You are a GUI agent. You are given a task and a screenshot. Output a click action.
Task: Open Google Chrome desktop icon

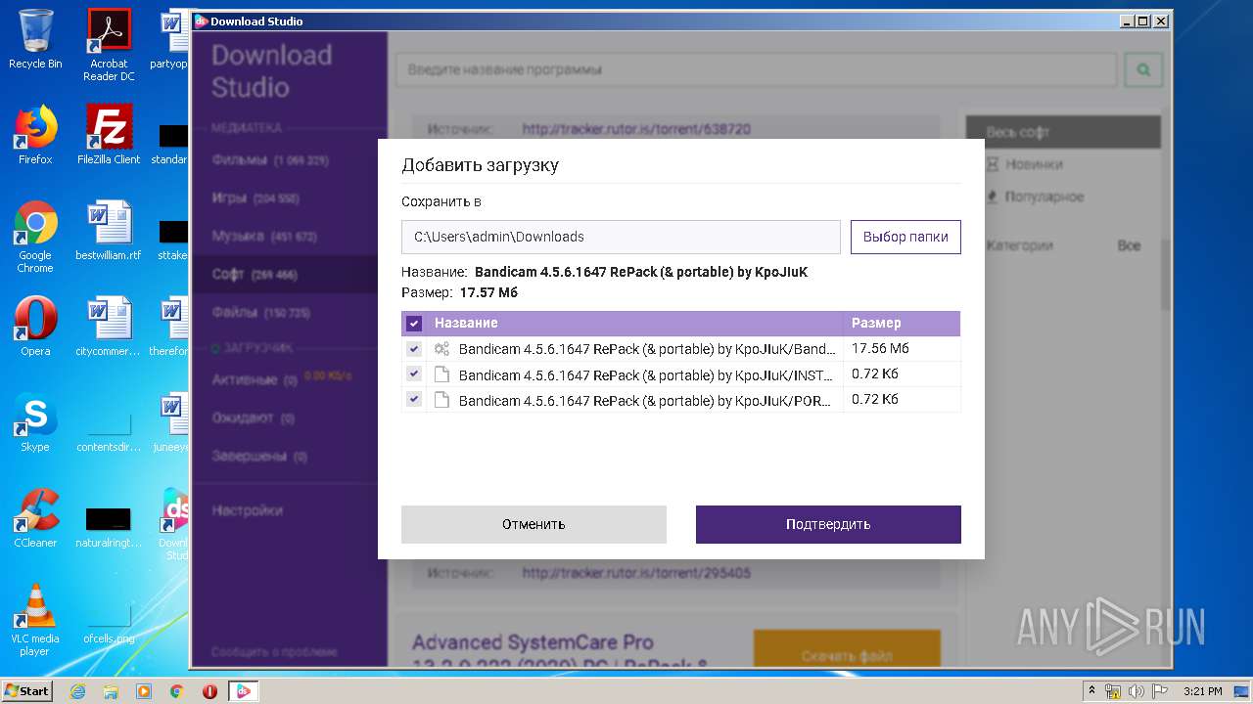tap(35, 237)
